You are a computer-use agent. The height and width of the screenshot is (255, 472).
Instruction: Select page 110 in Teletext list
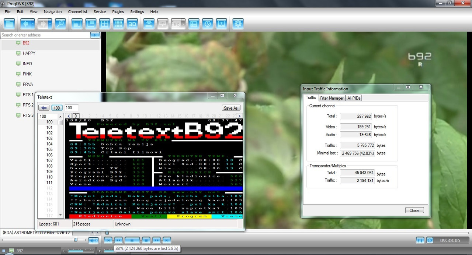coord(49,177)
